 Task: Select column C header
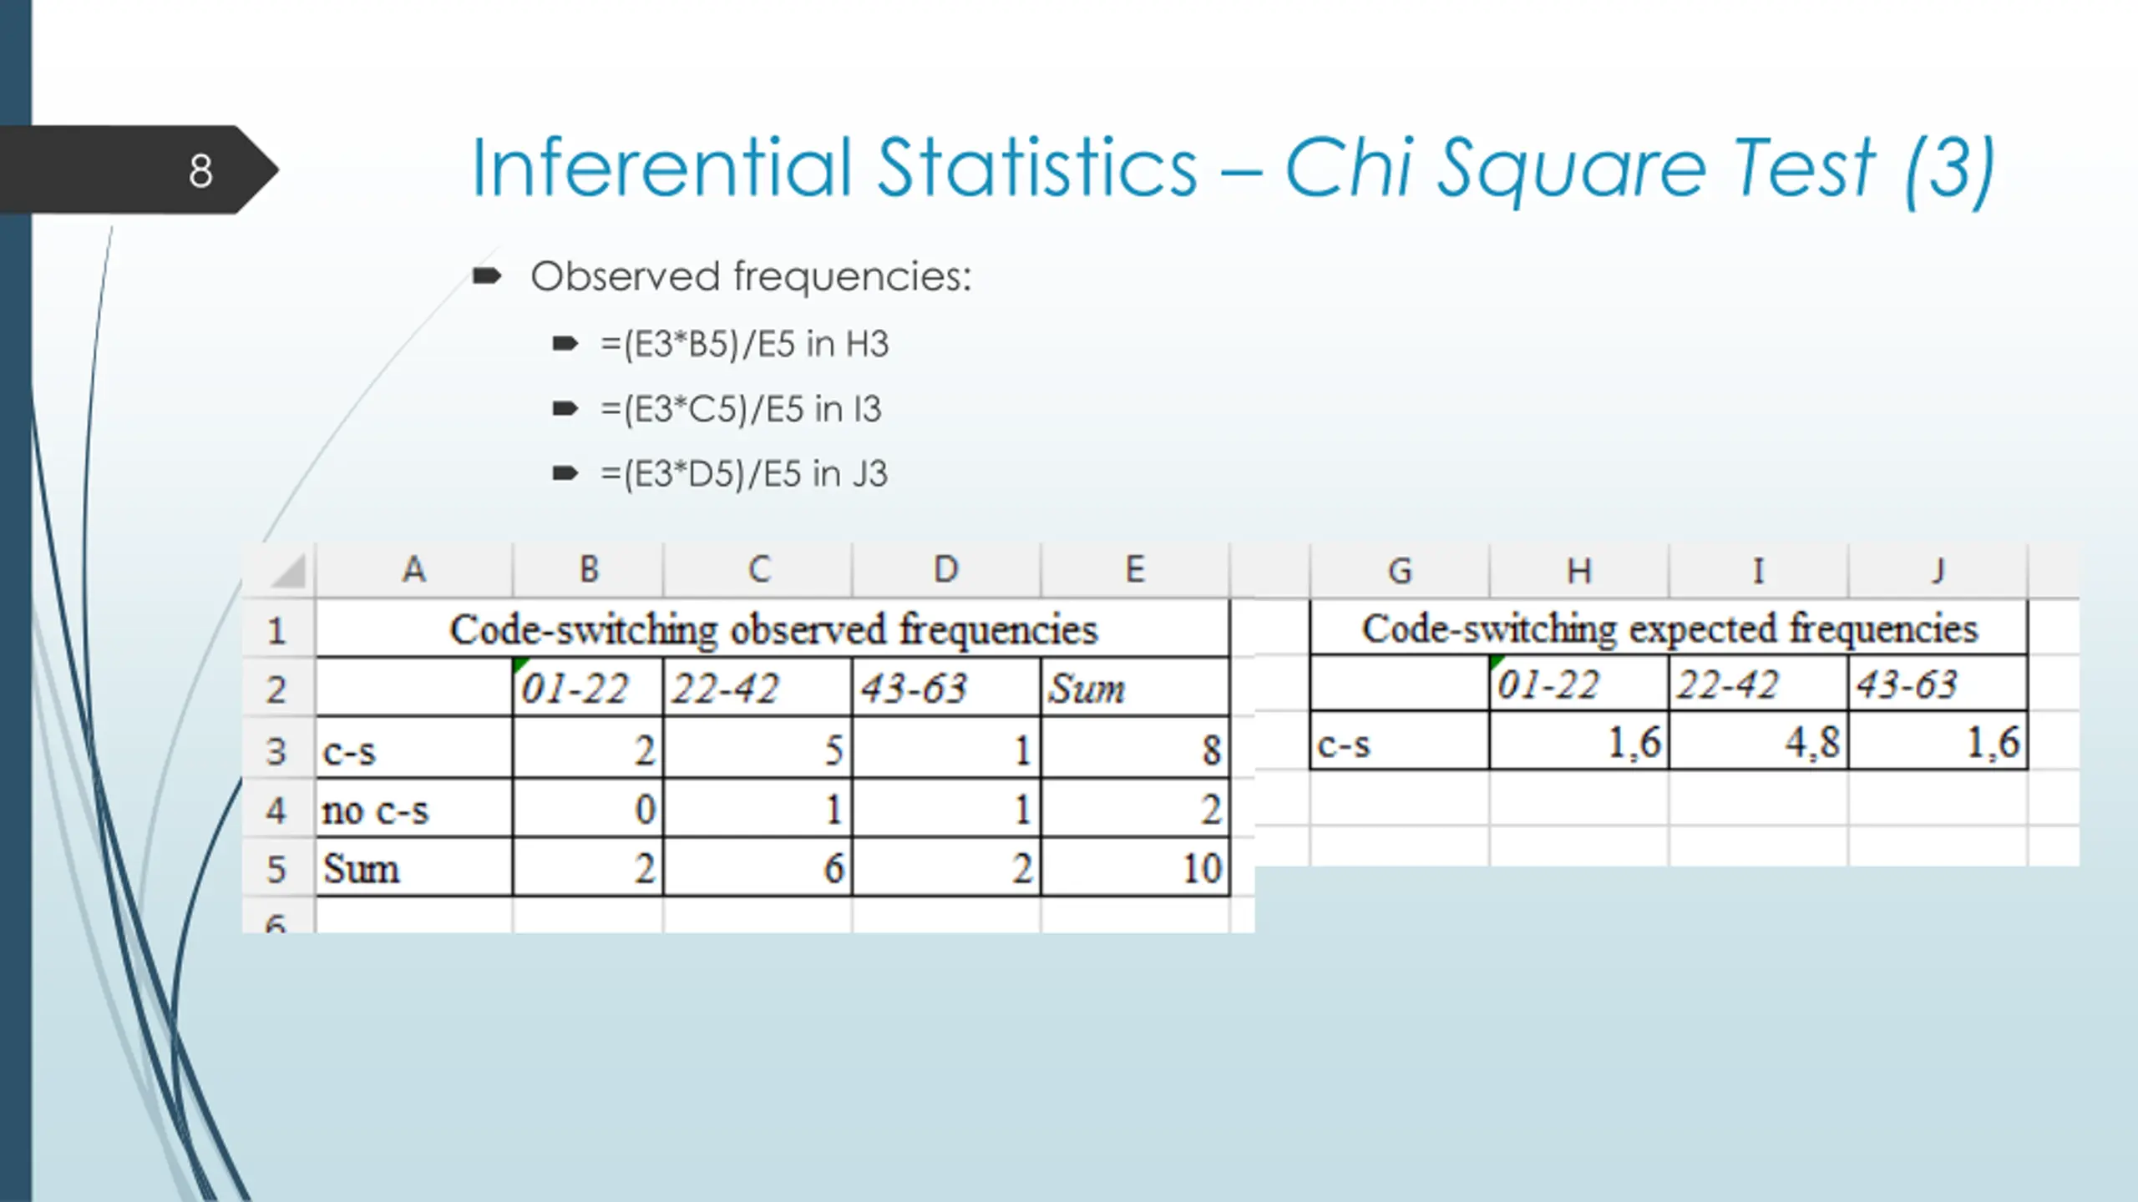757,570
